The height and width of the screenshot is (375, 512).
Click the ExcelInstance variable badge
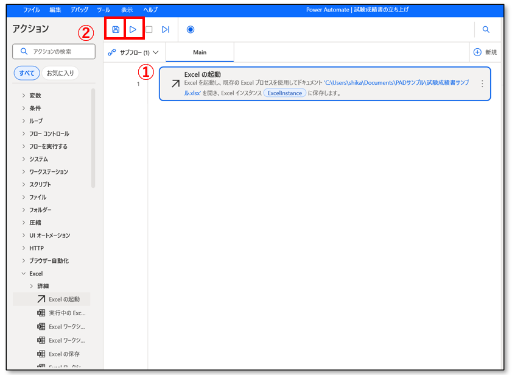coord(284,93)
